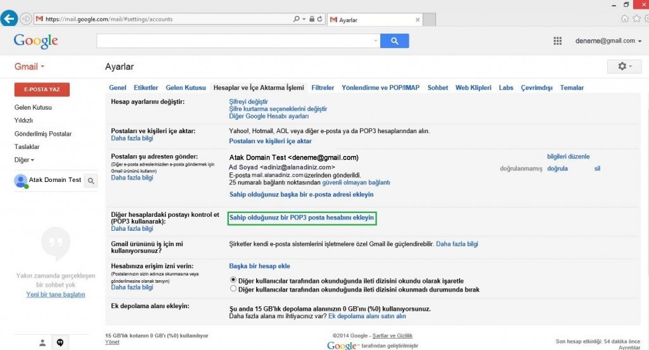Open Gelen Kutusu in the sidebar

pyautogui.click(x=33, y=107)
